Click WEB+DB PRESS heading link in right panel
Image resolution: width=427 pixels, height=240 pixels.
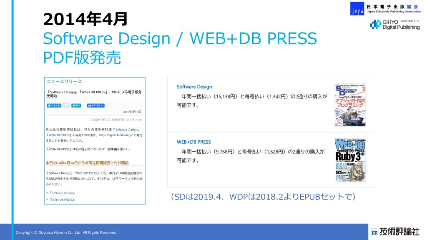[193, 142]
